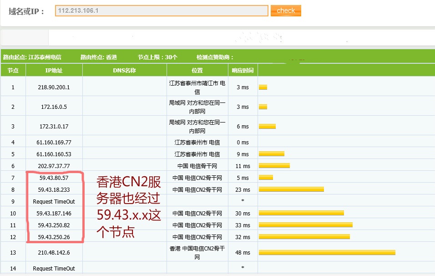Screen dimensions: 435x276
Task: Click the 位置 column header
Action: [197, 70]
